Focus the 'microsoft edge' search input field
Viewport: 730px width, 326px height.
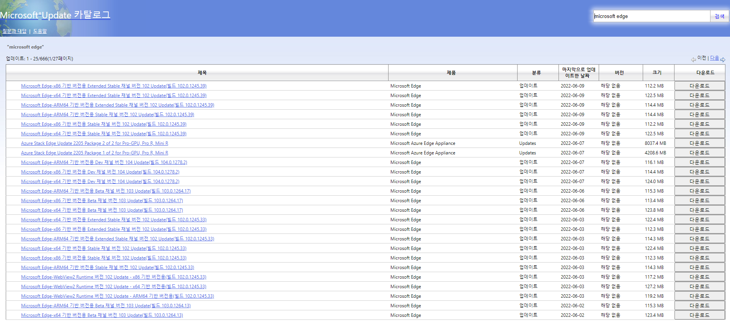click(x=652, y=16)
